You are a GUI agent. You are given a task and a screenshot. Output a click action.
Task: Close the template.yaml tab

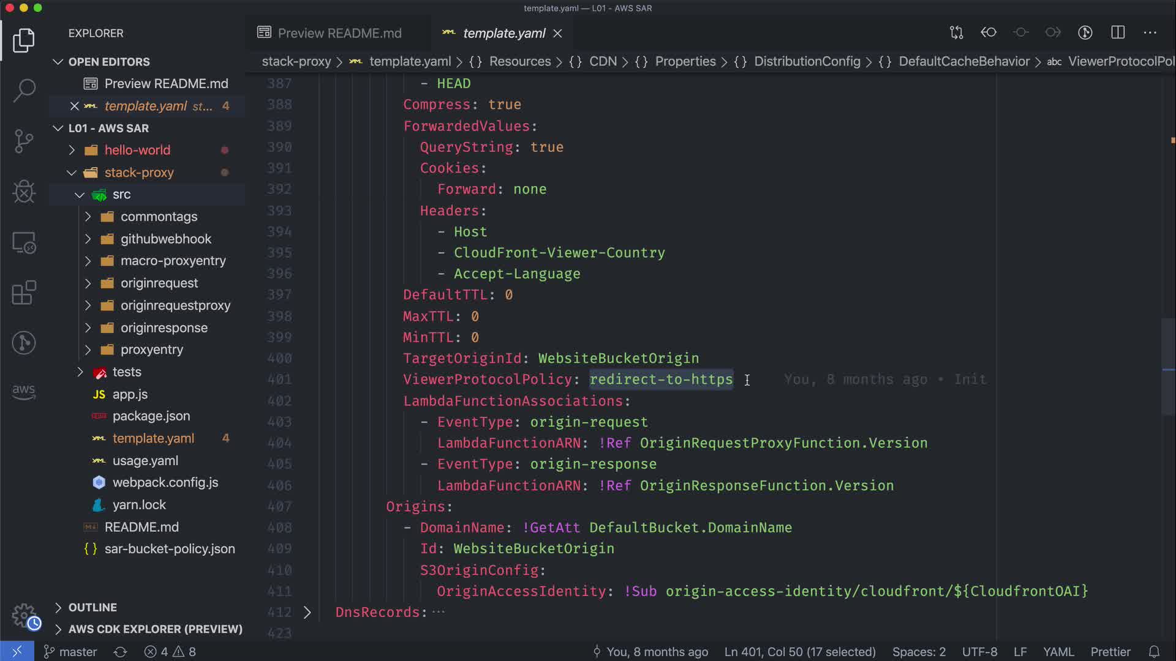click(557, 34)
